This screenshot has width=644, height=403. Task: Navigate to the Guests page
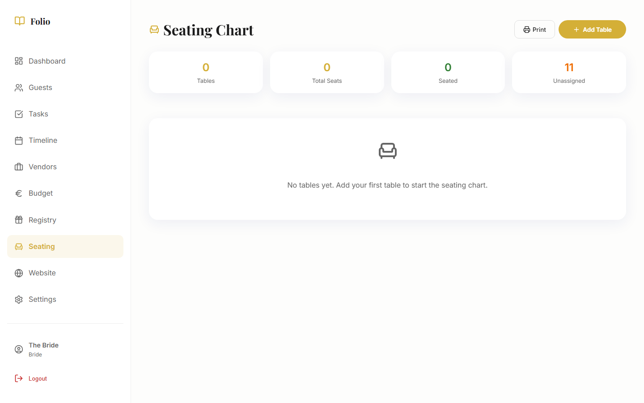pyautogui.click(x=40, y=87)
